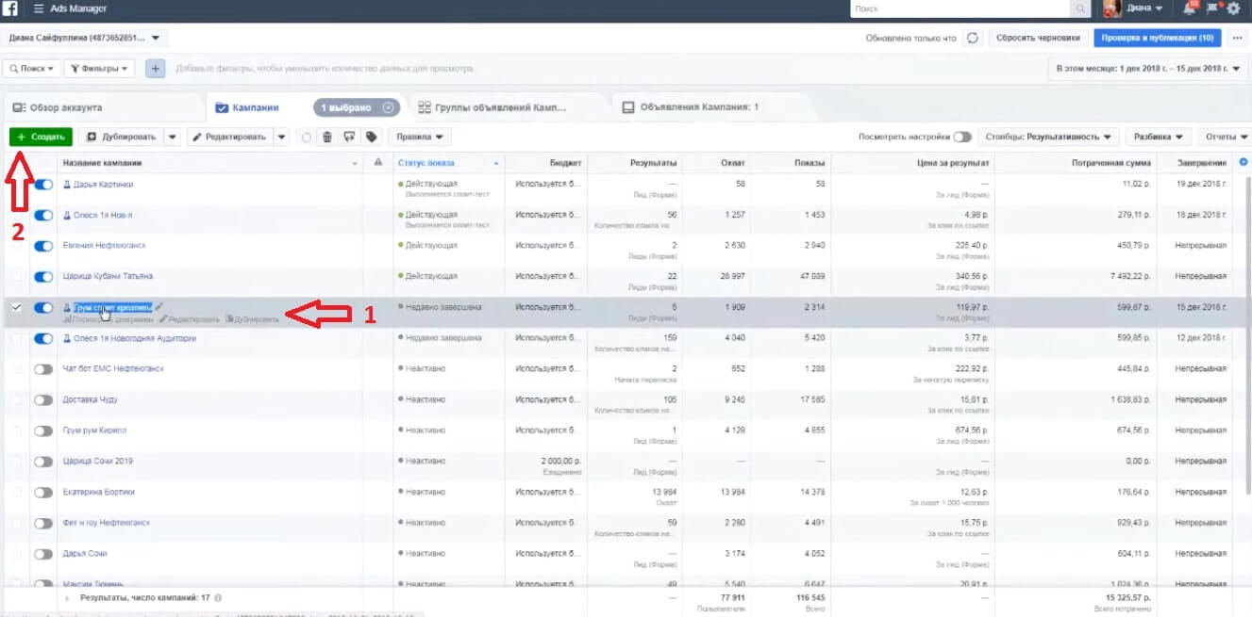
Task: Click the Дублировать button
Action: [122, 137]
